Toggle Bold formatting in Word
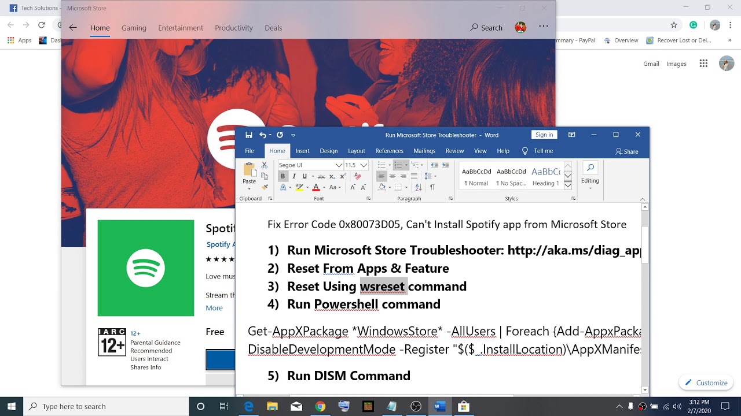 pos(283,176)
